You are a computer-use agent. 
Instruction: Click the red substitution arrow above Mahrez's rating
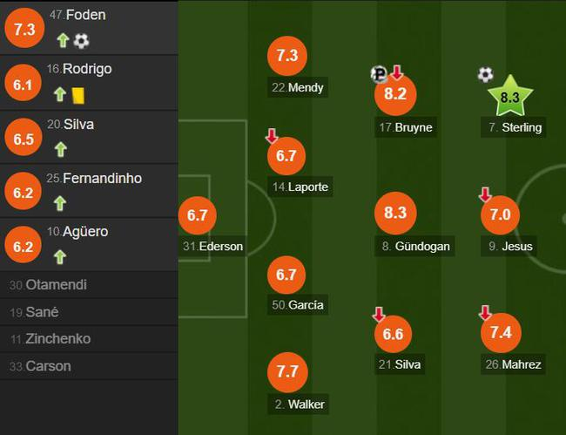pos(485,312)
